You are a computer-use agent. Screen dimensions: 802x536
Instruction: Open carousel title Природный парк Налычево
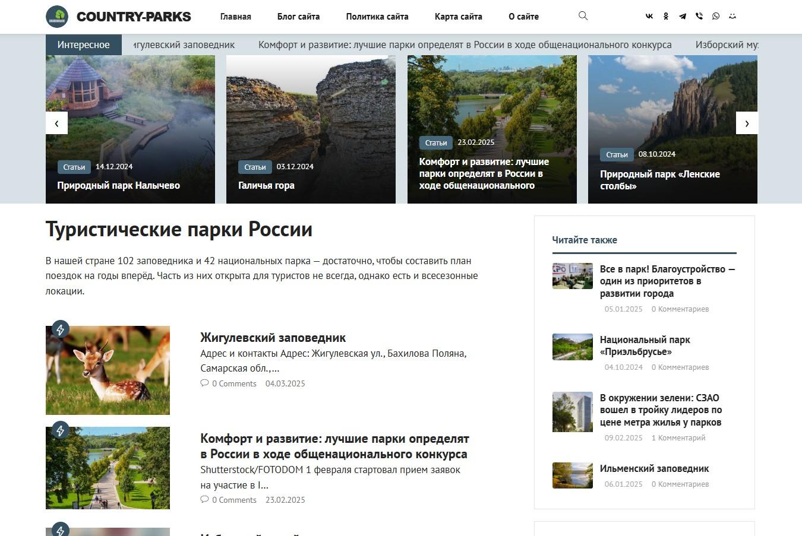pyautogui.click(x=119, y=185)
